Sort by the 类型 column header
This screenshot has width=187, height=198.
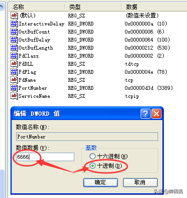93,7
